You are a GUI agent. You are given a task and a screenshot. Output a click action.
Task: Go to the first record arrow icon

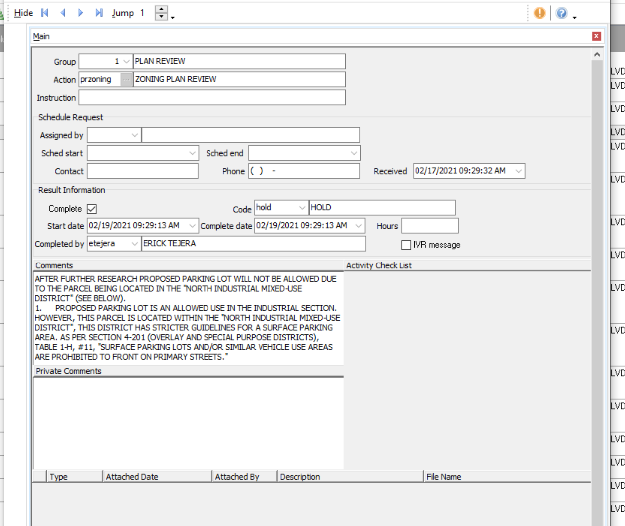click(x=45, y=13)
